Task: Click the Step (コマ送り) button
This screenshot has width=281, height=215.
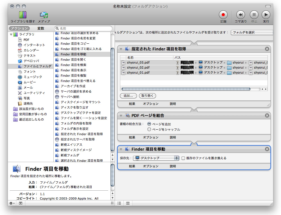Action: [241, 15]
